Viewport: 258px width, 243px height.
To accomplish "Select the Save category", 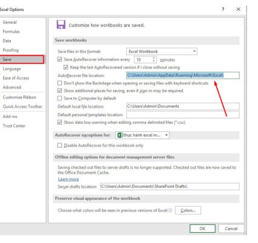I will [22, 60].
